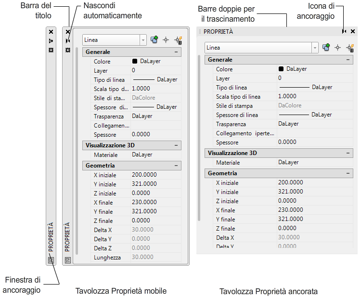Collapse Visualizzazione 3D section in the floating palette
This screenshot has width=361, height=298.
pos(176,145)
